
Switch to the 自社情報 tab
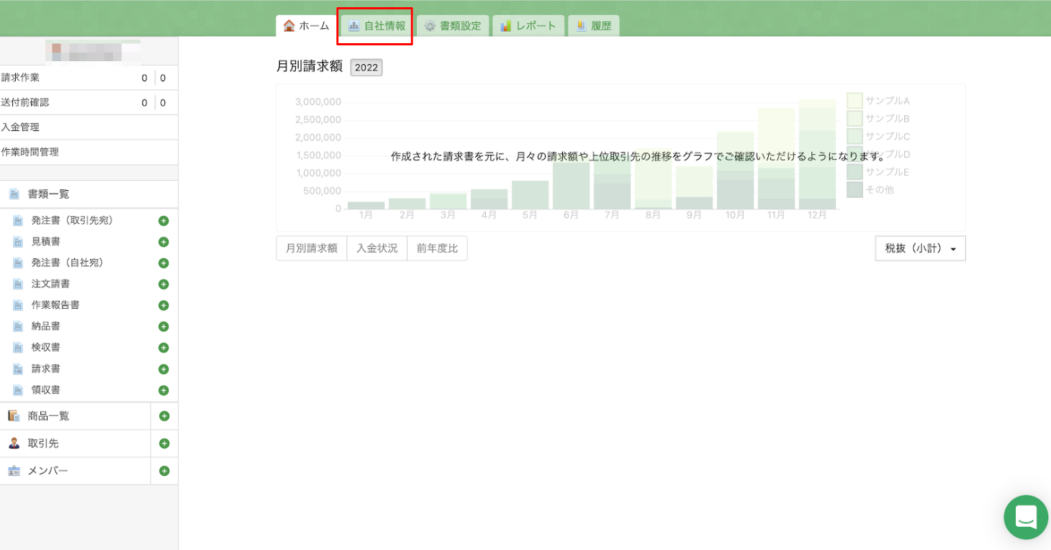coord(376,26)
